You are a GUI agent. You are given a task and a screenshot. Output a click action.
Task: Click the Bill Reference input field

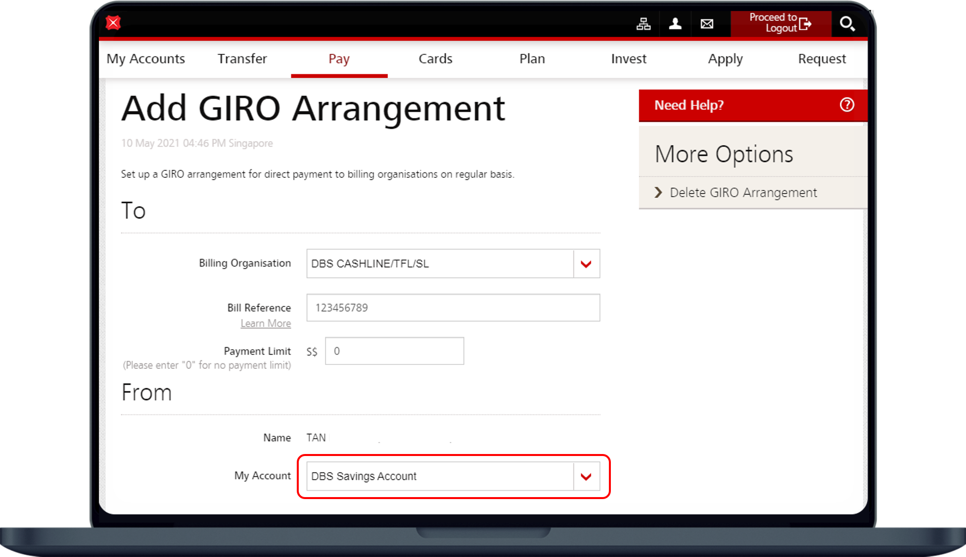pos(453,307)
